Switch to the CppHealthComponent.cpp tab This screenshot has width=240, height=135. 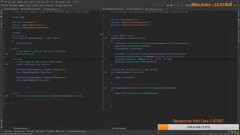114,9
